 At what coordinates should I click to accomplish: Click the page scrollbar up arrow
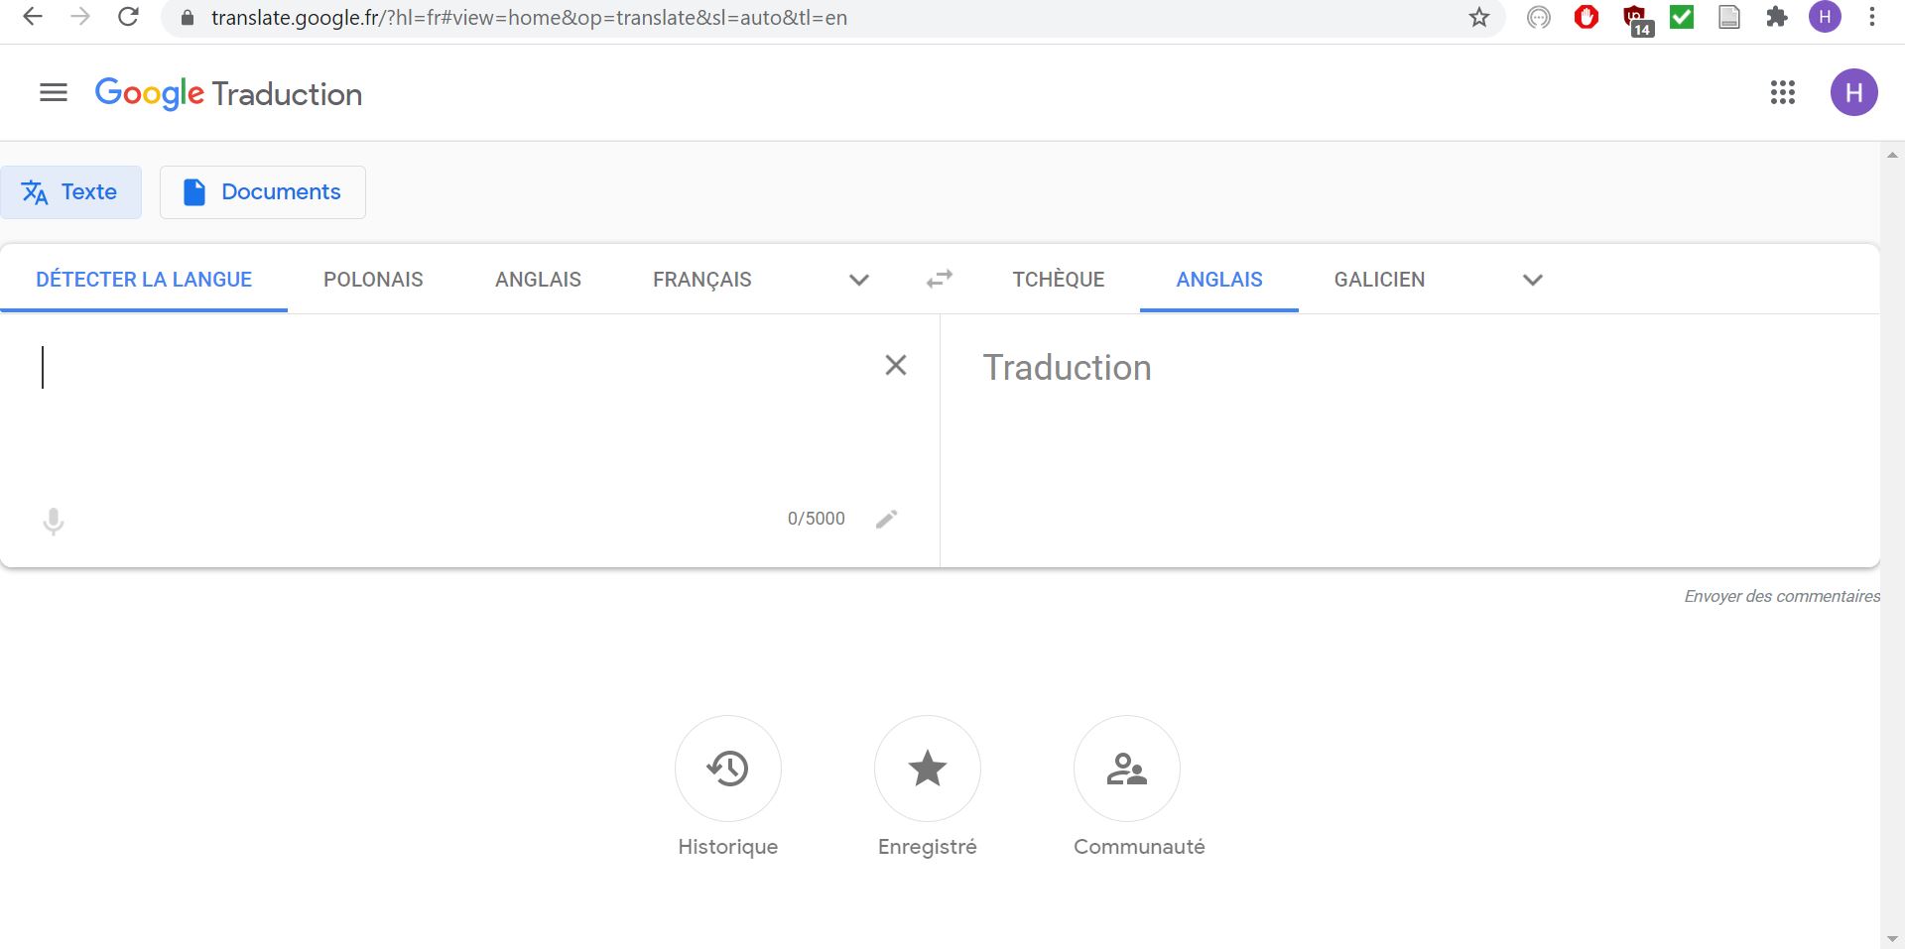(x=1892, y=155)
